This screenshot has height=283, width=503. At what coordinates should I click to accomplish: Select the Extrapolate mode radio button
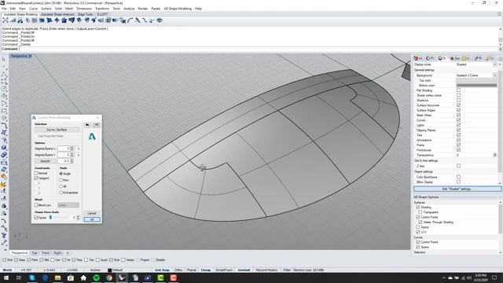click(x=61, y=193)
